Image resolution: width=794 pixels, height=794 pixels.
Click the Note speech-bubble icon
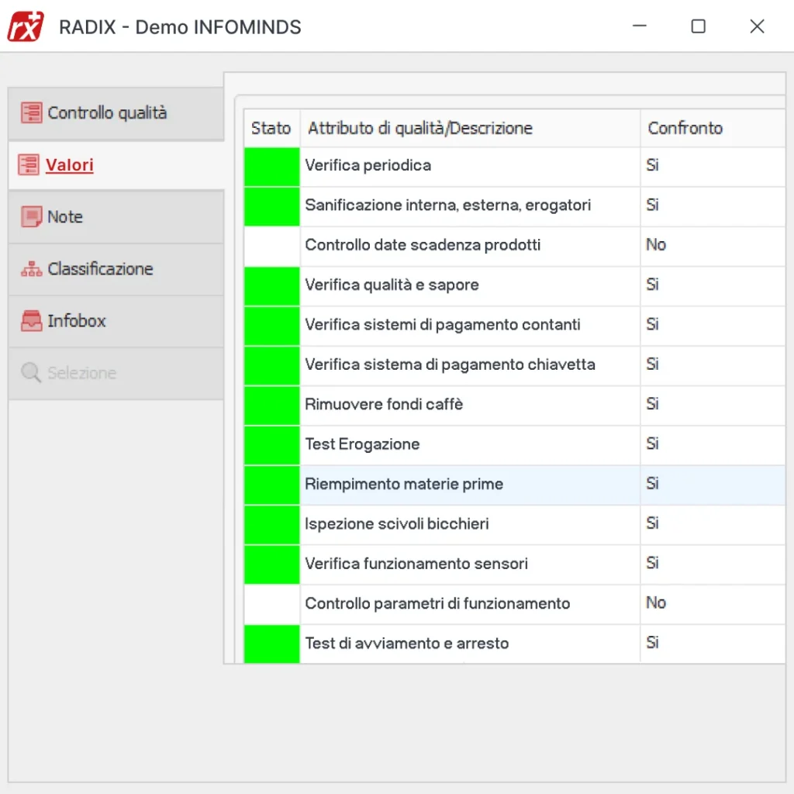31,216
